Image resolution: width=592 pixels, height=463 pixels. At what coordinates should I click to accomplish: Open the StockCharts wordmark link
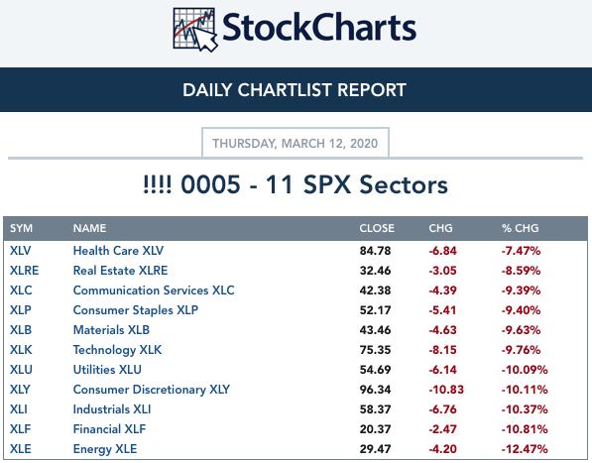point(319,27)
